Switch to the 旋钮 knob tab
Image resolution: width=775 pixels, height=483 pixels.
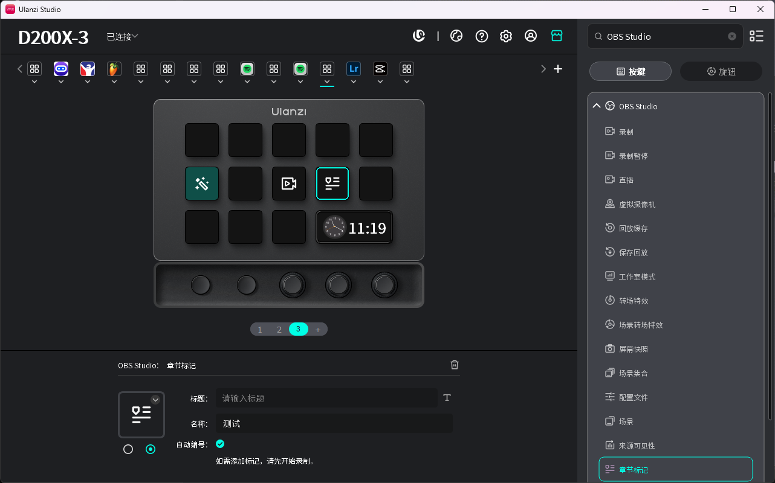pyautogui.click(x=721, y=71)
